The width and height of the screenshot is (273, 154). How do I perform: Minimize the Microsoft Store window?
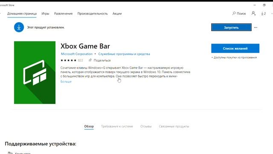tap(255, 5)
